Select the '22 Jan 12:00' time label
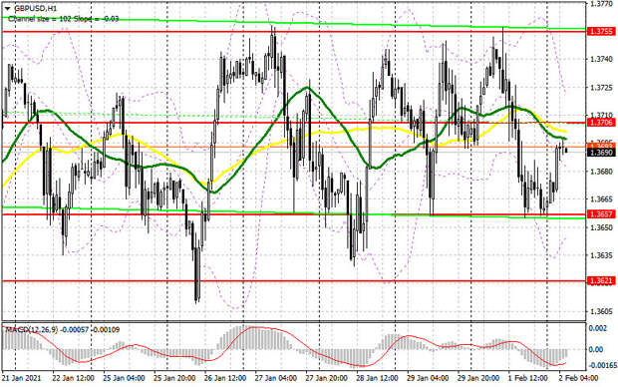618x387 pixels. coord(74,378)
